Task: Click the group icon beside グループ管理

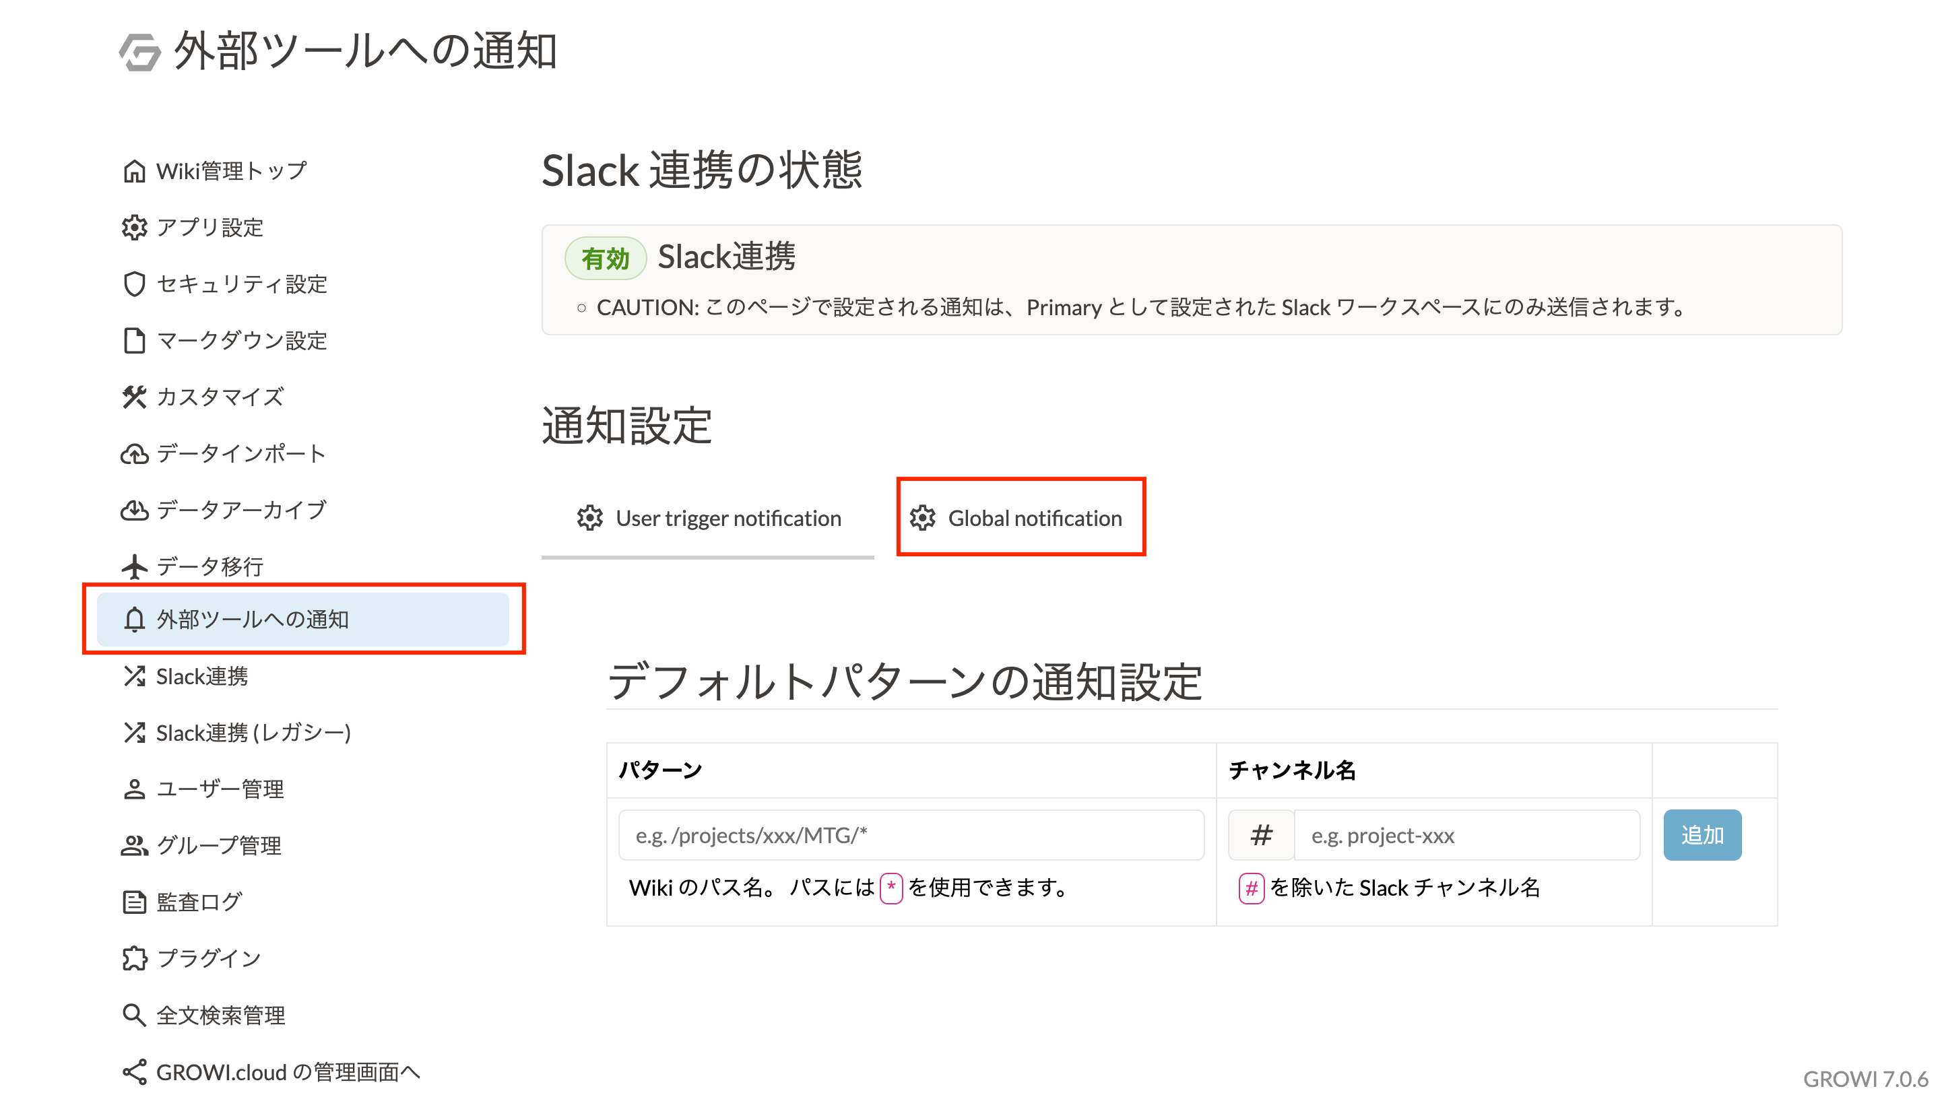Action: click(x=134, y=846)
